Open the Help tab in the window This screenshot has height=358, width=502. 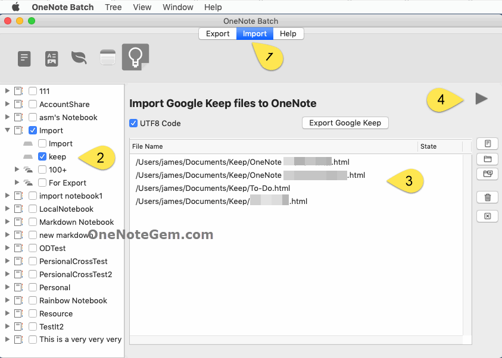(288, 33)
